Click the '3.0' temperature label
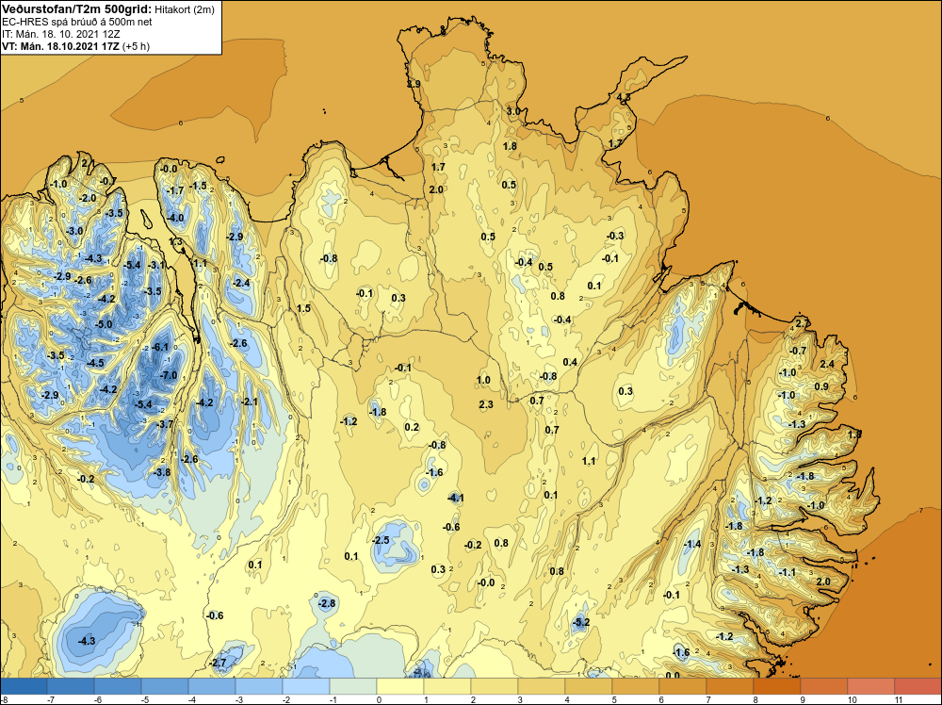The image size is (942, 705). pos(513,111)
